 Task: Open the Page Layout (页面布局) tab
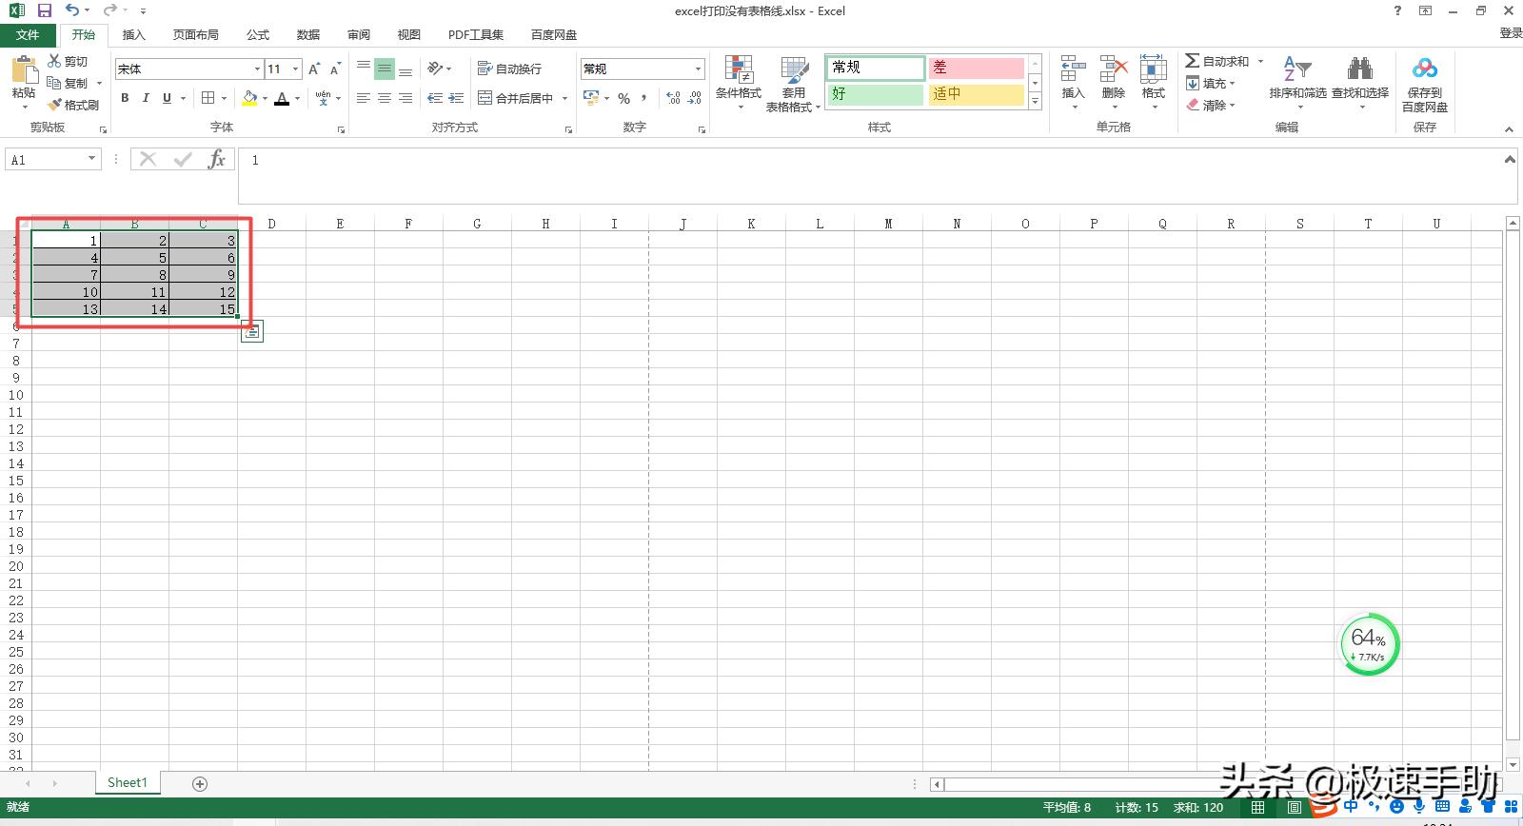195,34
